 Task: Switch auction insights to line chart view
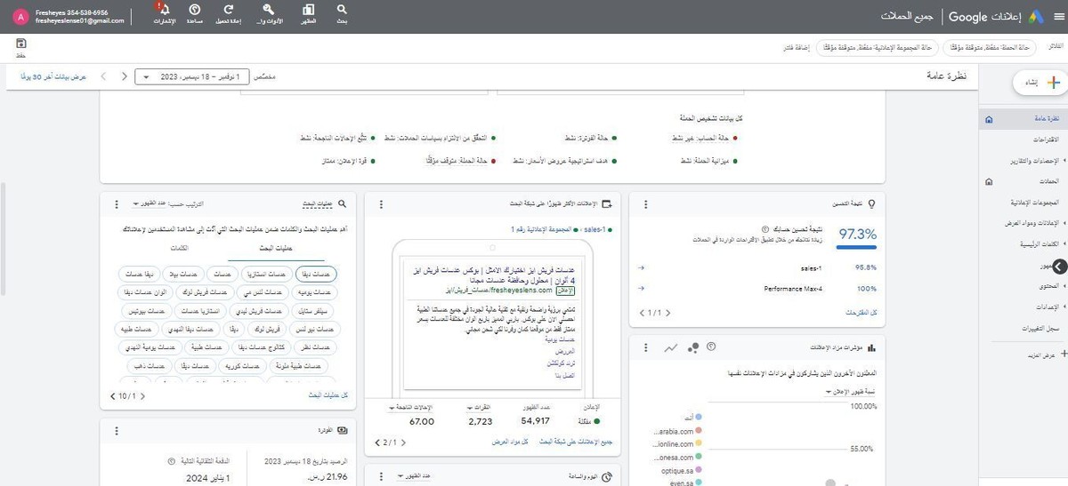point(671,347)
